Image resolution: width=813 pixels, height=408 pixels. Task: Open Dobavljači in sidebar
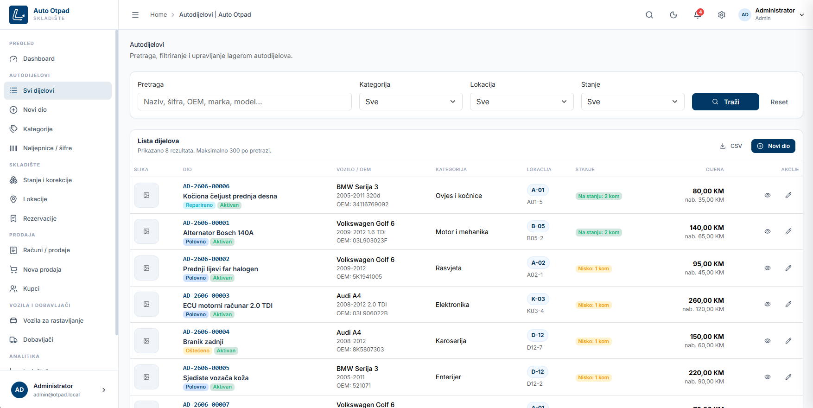coord(57,340)
